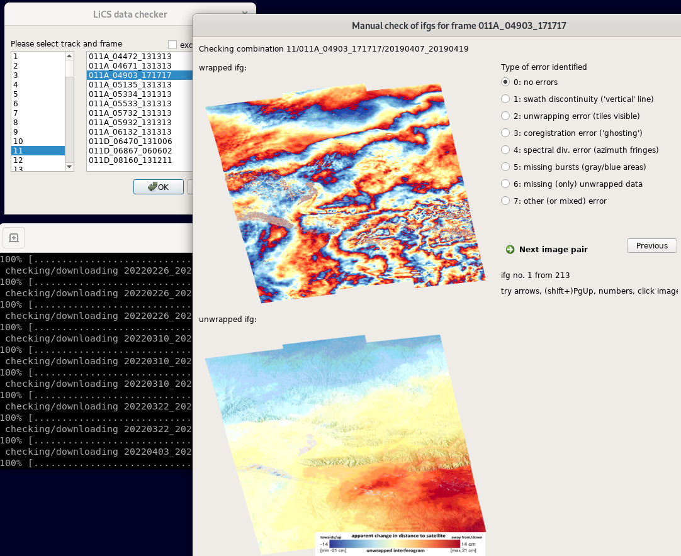Click the unwrapped interferogram image

point(346,445)
